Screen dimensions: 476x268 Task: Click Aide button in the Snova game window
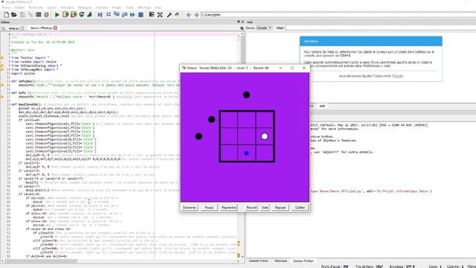[265, 208]
